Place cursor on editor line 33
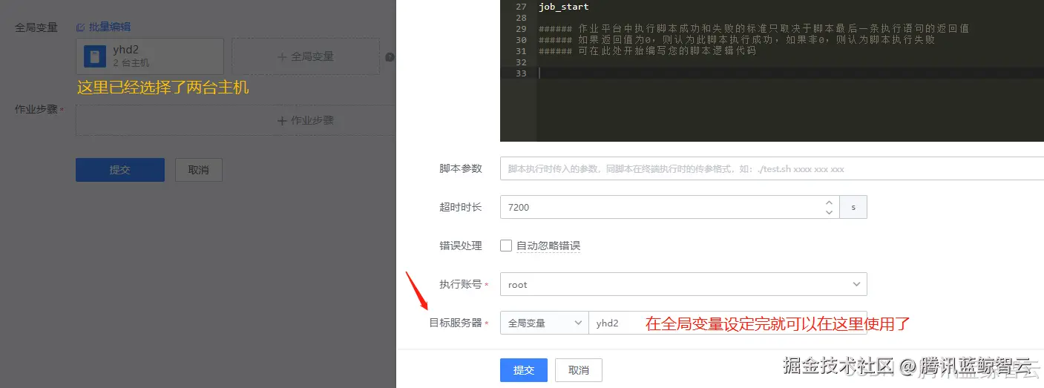This screenshot has width=1044, height=388. tap(790, 73)
